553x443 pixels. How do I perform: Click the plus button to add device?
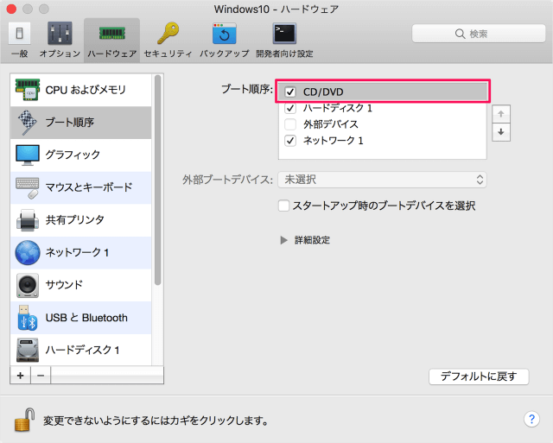pyautogui.click(x=20, y=376)
